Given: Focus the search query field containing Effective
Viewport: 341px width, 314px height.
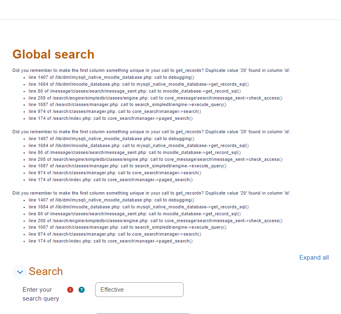Looking at the screenshot, I should pos(139,290).
